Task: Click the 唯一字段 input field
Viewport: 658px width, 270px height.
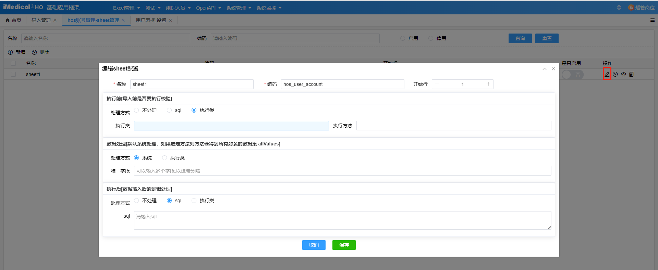Action: (343, 171)
